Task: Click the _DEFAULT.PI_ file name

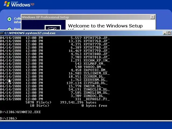Action: [x=97, y=99]
